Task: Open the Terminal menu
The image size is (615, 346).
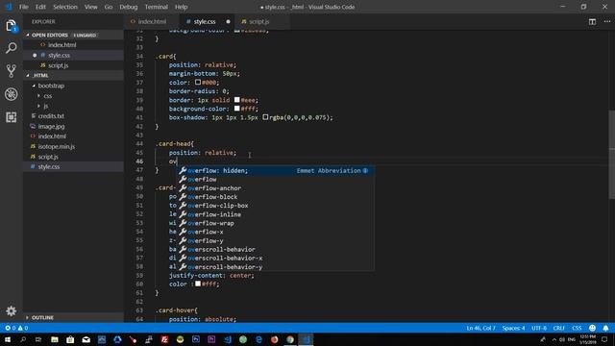Action: coord(156,7)
